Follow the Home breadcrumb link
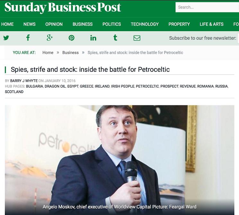The height and width of the screenshot is (215, 239). [48, 53]
